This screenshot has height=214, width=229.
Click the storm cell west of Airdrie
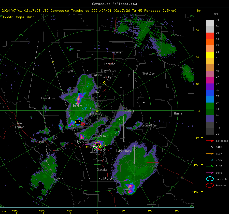coord(82,137)
